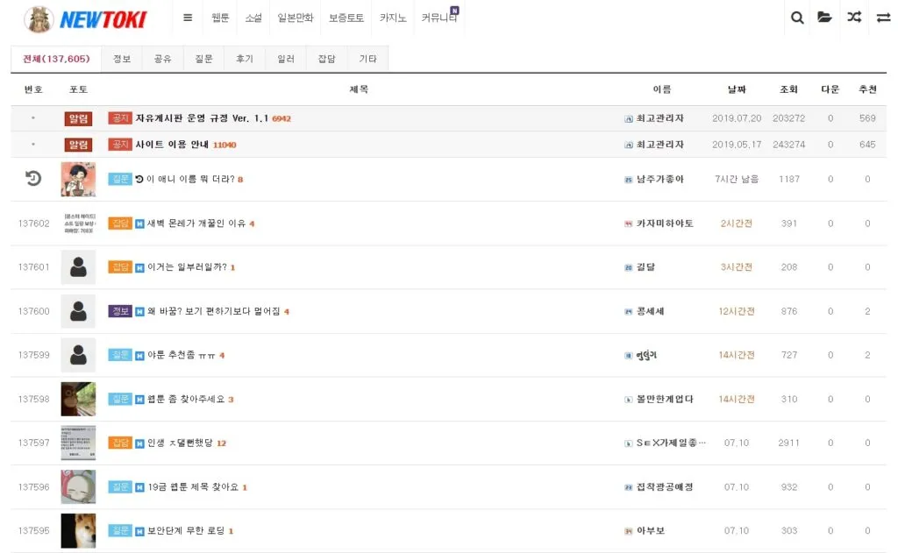Open the post 새벽 몬레가 개꿀인 이유

click(x=200, y=223)
